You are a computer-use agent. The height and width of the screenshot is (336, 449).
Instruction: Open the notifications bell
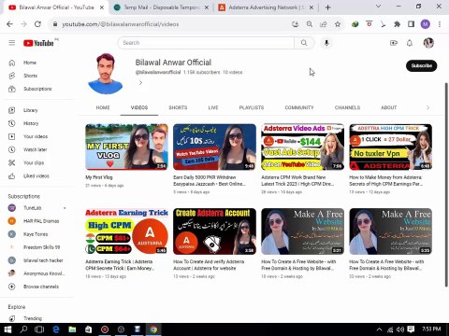[x=410, y=43]
